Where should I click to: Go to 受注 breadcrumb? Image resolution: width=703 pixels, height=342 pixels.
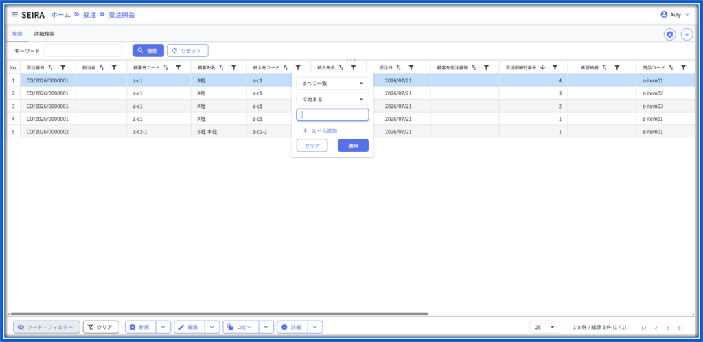tap(90, 15)
